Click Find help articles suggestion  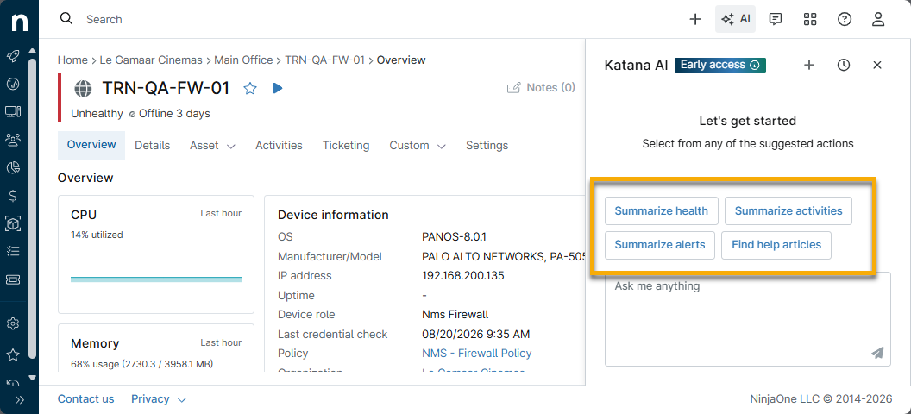pos(776,245)
